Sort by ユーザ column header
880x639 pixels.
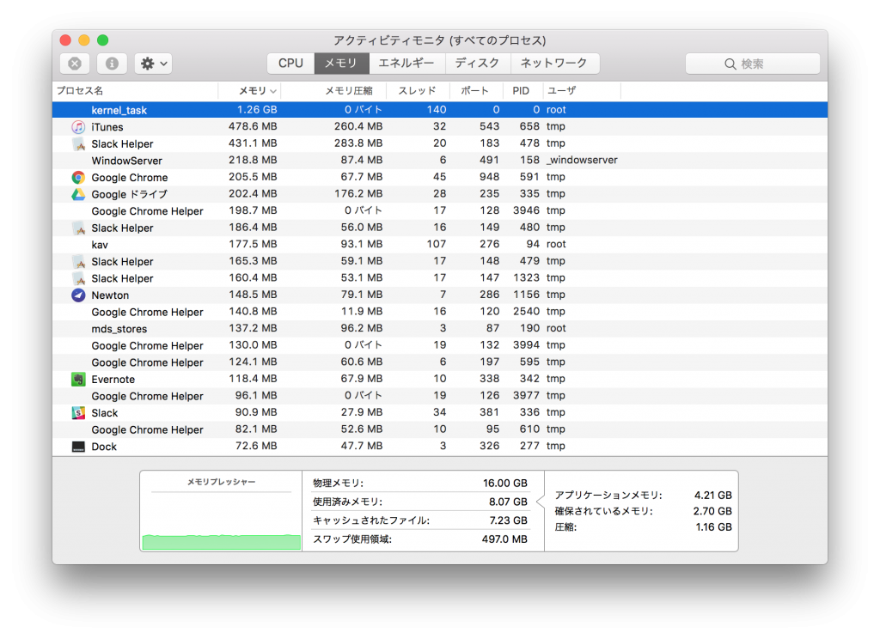click(582, 91)
